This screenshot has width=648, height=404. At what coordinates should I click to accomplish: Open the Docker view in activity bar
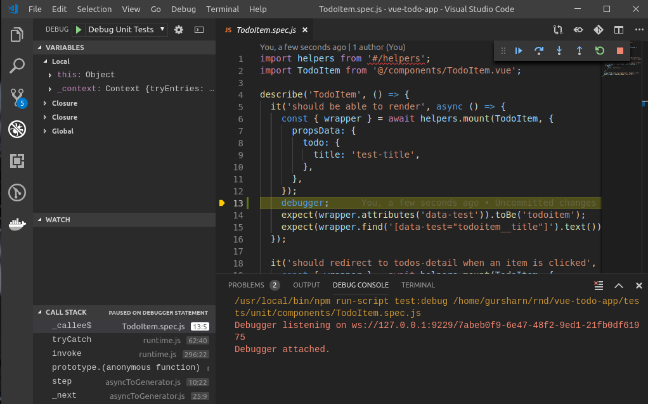click(x=17, y=224)
